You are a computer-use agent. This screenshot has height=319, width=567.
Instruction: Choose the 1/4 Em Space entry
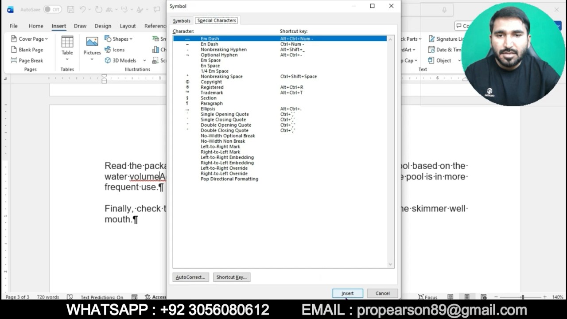tap(280, 71)
